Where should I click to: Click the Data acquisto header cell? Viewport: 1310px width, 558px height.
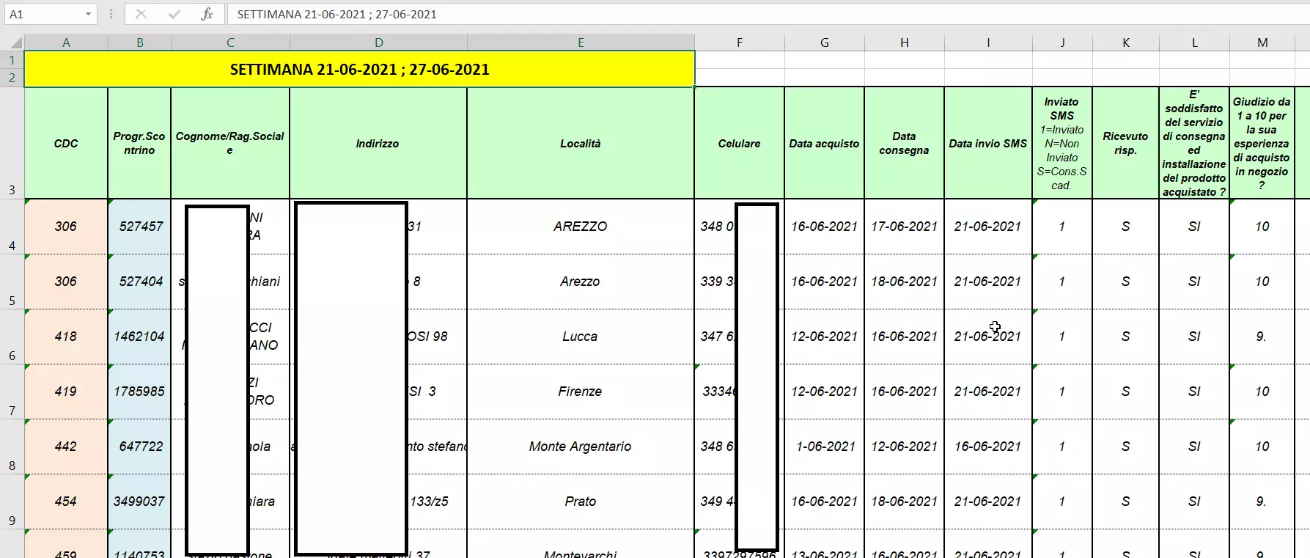(x=824, y=144)
